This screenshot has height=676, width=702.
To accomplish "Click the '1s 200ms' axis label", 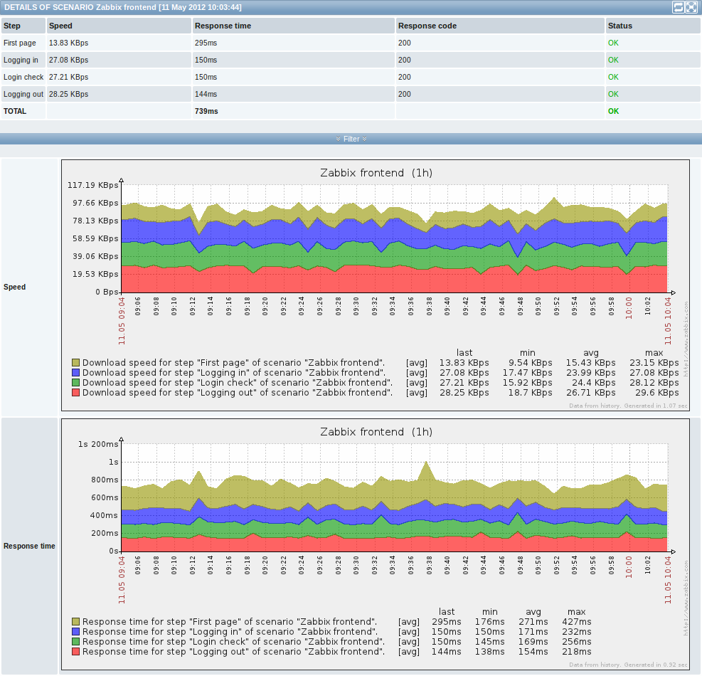I will click(98, 444).
